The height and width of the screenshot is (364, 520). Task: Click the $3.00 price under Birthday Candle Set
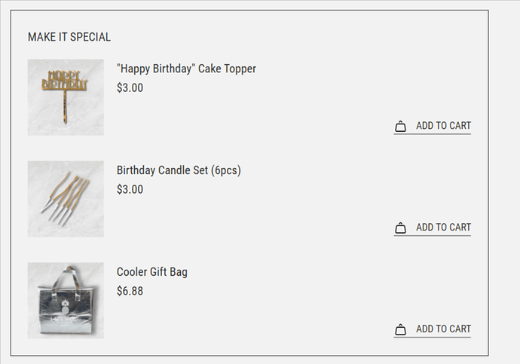(x=130, y=189)
